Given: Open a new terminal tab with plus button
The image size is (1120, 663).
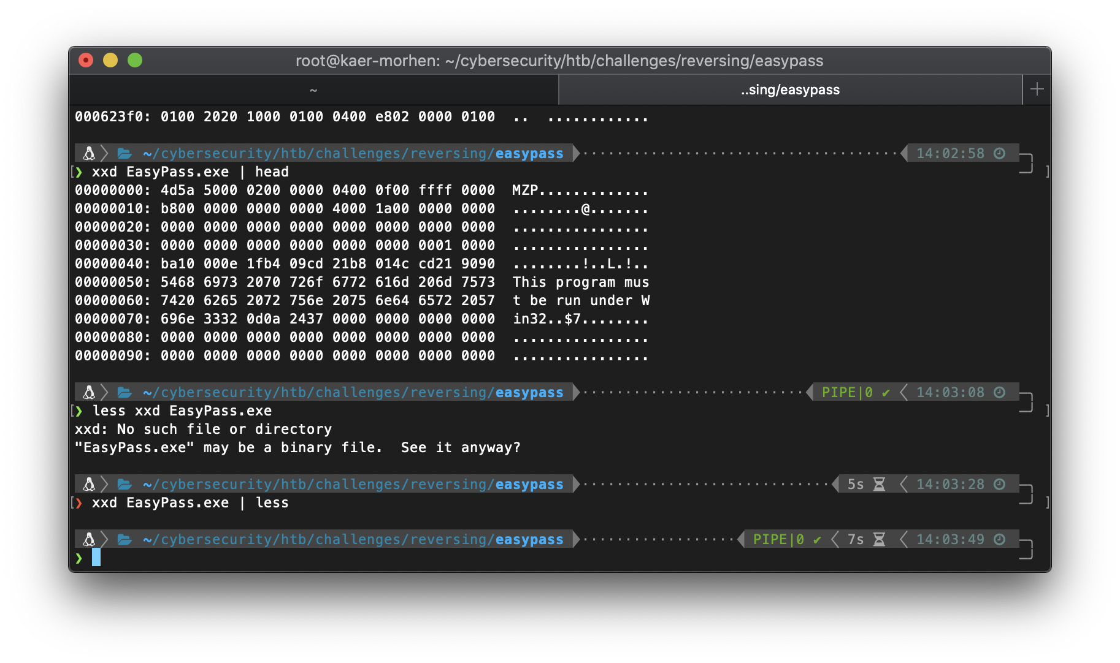Looking at the screenshot, I should pos(1037,89).
